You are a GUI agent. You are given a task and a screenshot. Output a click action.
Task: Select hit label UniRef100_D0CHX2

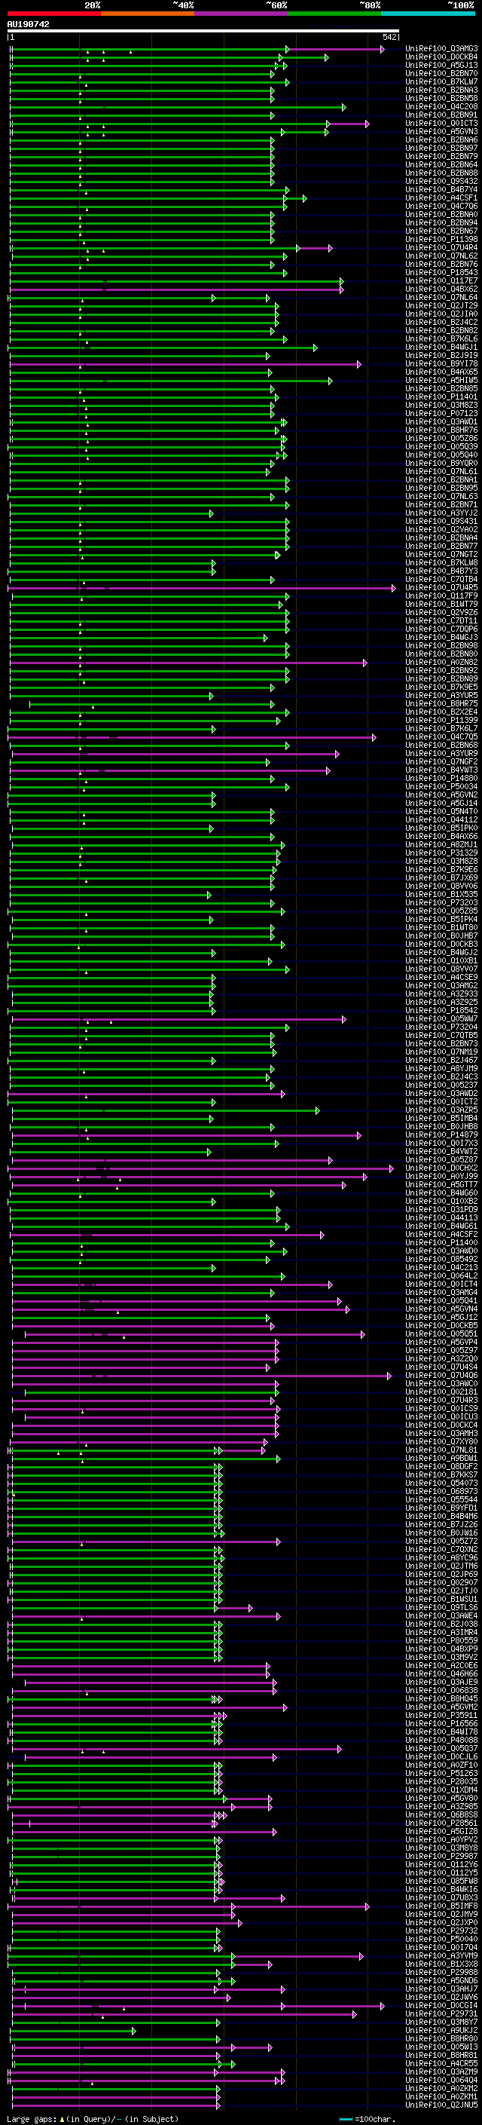point(441,1168)
